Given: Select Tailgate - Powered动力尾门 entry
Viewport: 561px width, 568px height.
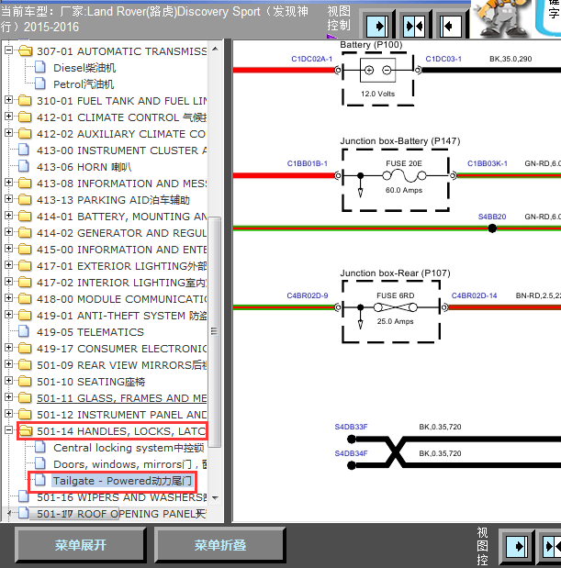Looking at the screenshot, I should (x=122, y=481).
